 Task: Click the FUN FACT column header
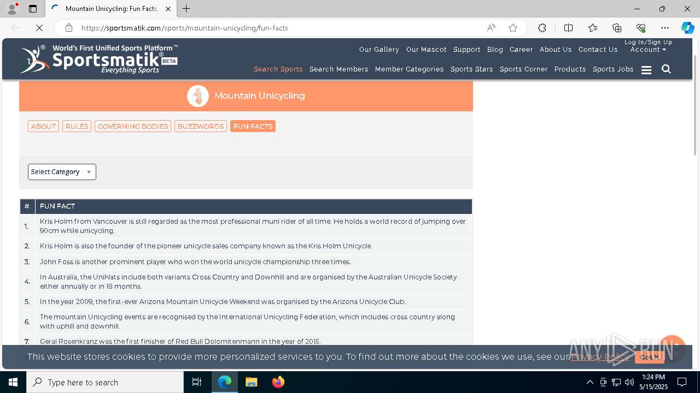(x=253, y=206)
